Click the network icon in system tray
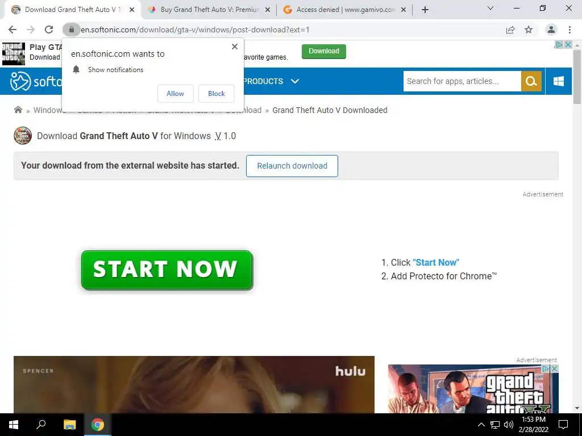 click(495, 425)
